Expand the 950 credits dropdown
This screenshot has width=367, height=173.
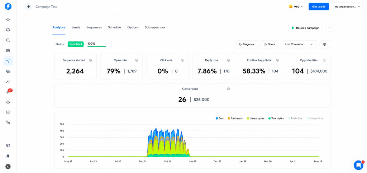(296, 6)
